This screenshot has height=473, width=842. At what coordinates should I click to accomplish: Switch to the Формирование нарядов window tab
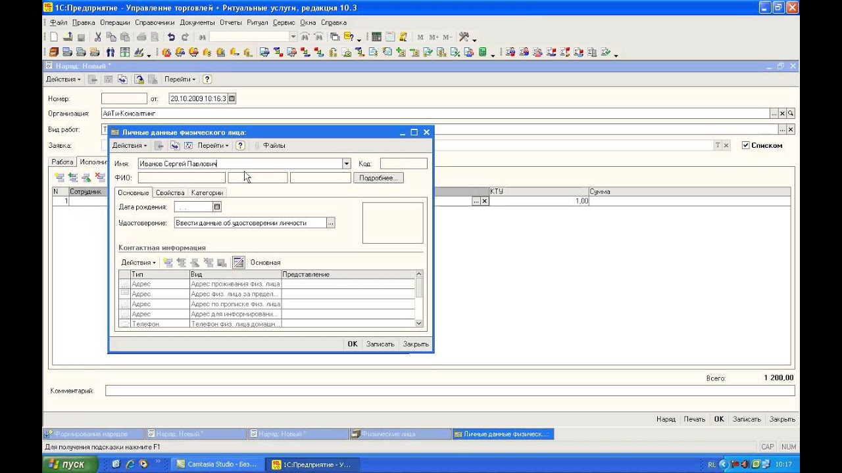(93, 434)
